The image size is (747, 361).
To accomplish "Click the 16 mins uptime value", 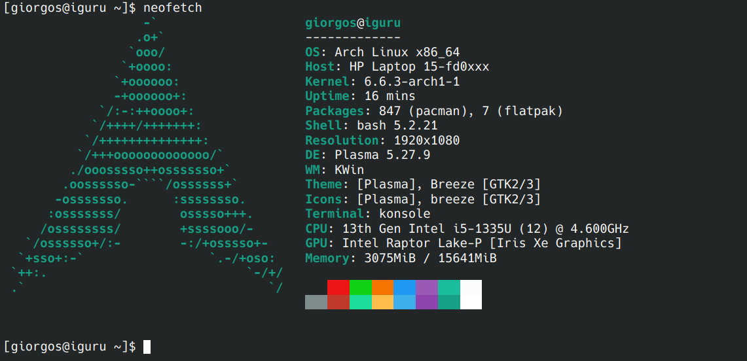I will pyautogui.click(x=390, y=97).
